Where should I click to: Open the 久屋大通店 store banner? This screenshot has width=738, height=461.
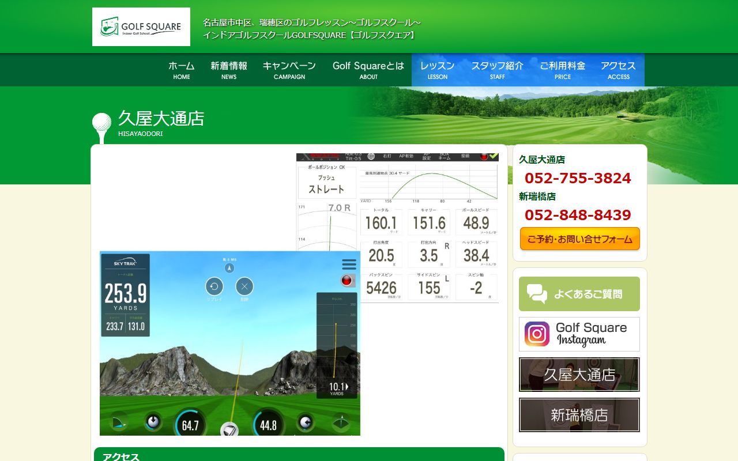pyautogui.click(x=579, y=375)
